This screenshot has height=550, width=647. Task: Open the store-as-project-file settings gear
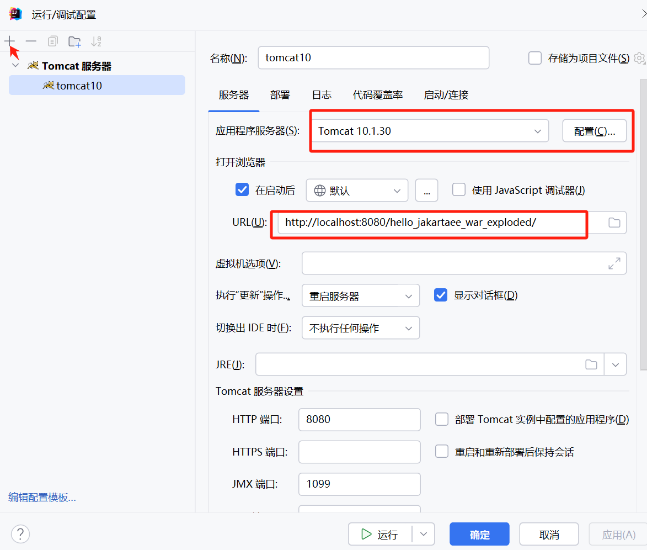(x=640, y=59)
